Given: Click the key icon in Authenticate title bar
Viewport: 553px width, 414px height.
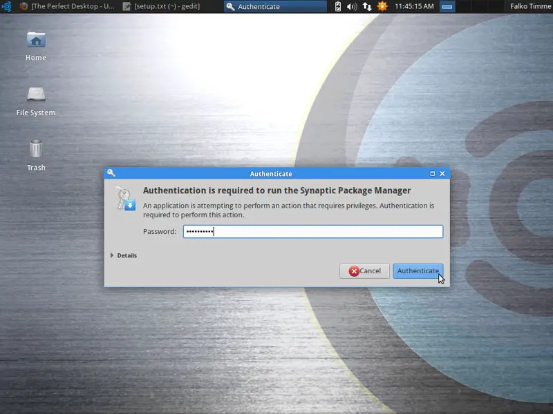Looking at the screenshot, I should pos(111,173).
